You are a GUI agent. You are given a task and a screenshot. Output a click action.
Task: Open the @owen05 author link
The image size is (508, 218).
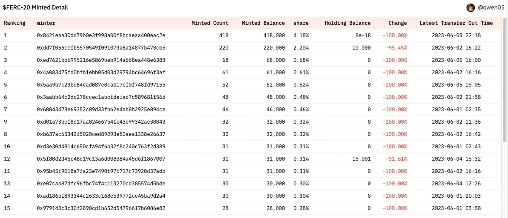tap(491, 8)
